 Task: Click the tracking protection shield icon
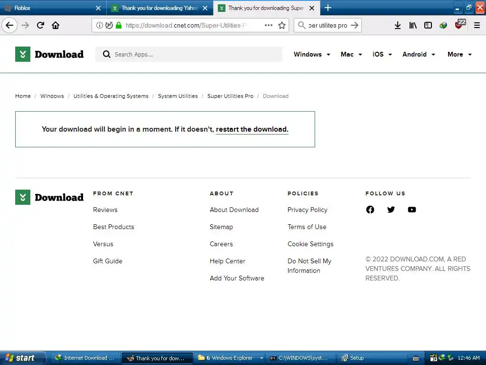(x=109, y=25)
